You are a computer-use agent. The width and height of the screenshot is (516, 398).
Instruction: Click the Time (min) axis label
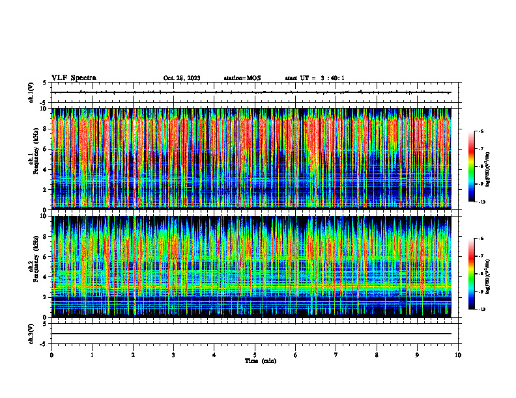(261, 361)
